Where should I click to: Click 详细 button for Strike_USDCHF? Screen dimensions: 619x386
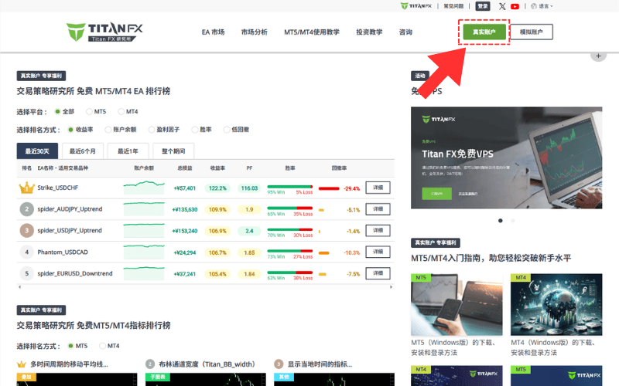[378, 188]
